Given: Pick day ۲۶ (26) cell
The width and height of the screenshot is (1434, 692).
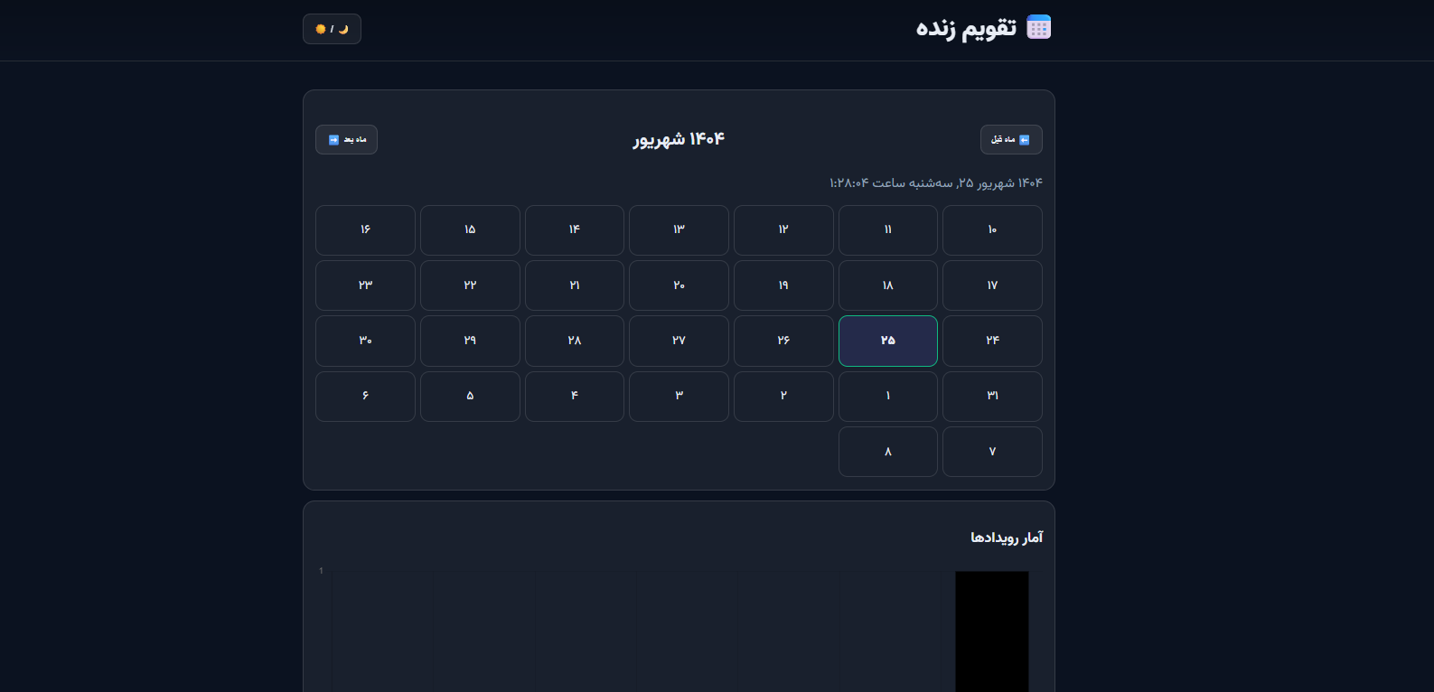Looking at the screenshot, I should tap(783, 341).
